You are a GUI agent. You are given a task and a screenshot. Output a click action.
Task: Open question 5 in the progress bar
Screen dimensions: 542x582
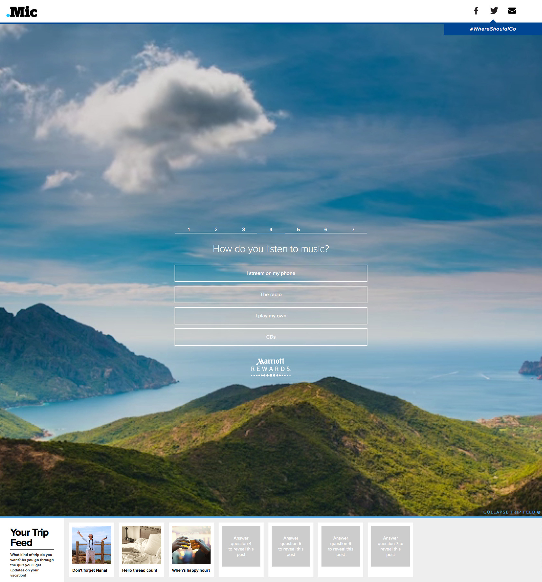298,229
